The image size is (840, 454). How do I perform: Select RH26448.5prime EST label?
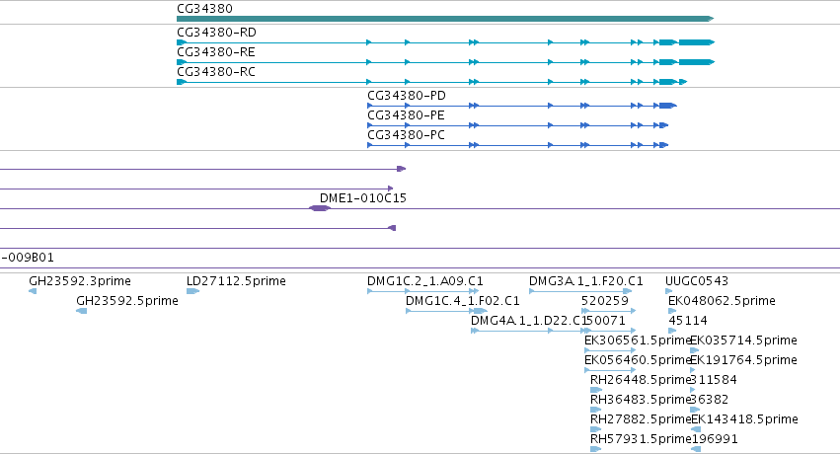point(641,380)
